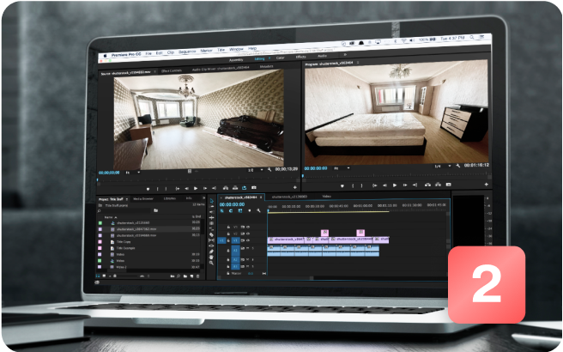The width and height of the screenshot is (563, 352).
Task: Switch to the Effects workspace
Action: click(x=301, y=57)
